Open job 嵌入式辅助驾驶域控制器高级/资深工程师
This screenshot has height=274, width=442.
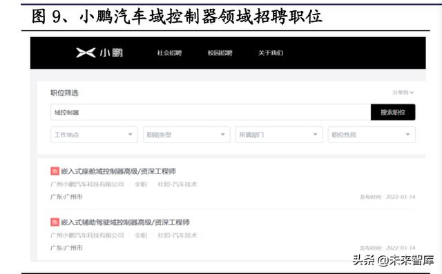pos(125,222)
